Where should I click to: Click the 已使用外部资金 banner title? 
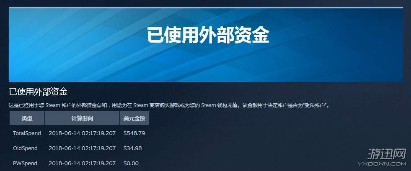[208, 35]
